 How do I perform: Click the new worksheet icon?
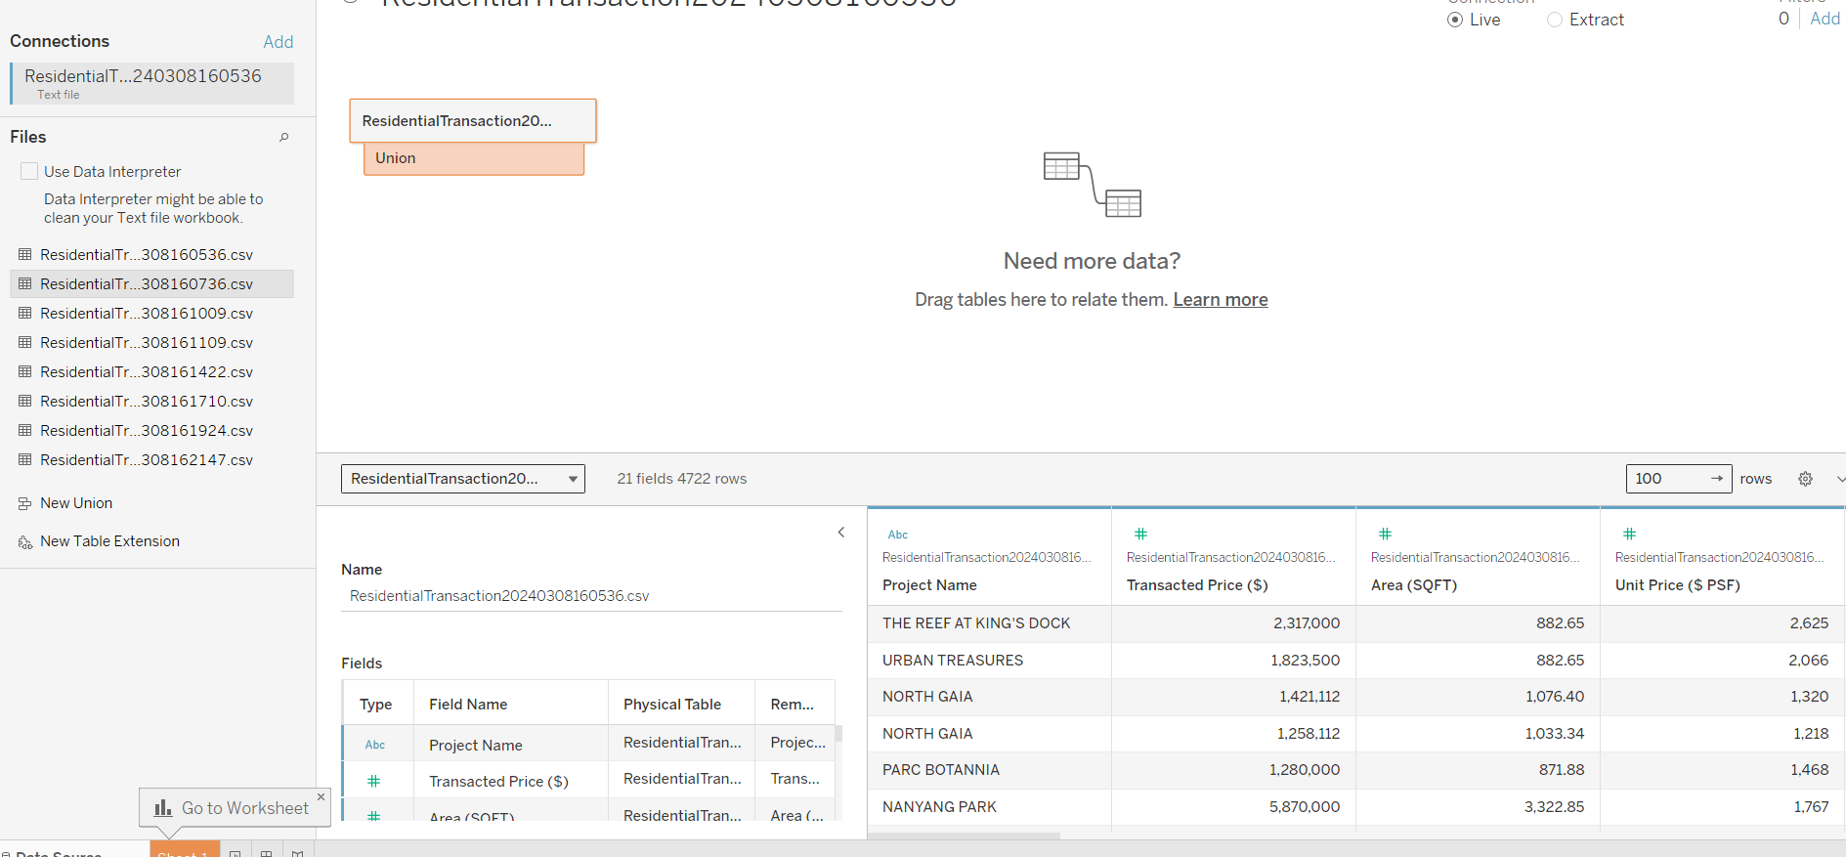click(235, 852)
